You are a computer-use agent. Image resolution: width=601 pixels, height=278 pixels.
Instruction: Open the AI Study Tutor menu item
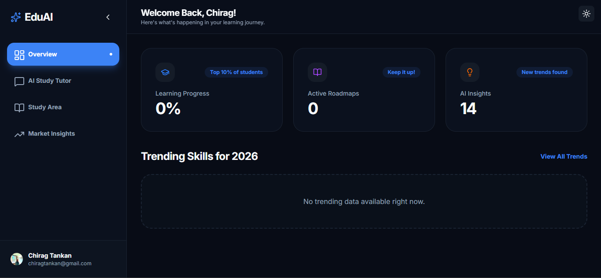50,81
